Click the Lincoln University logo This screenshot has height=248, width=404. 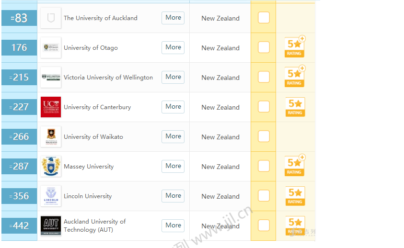pyautogui.click(x=50, y=196)
